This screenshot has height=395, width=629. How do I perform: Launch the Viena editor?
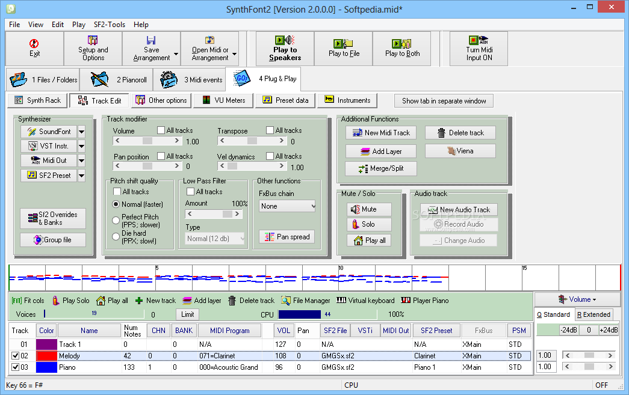point(460,151)
